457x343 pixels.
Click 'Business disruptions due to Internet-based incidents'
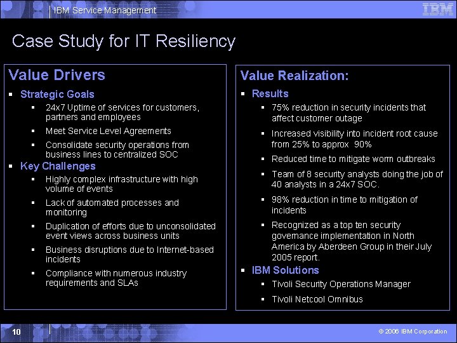tap(129, 254)
